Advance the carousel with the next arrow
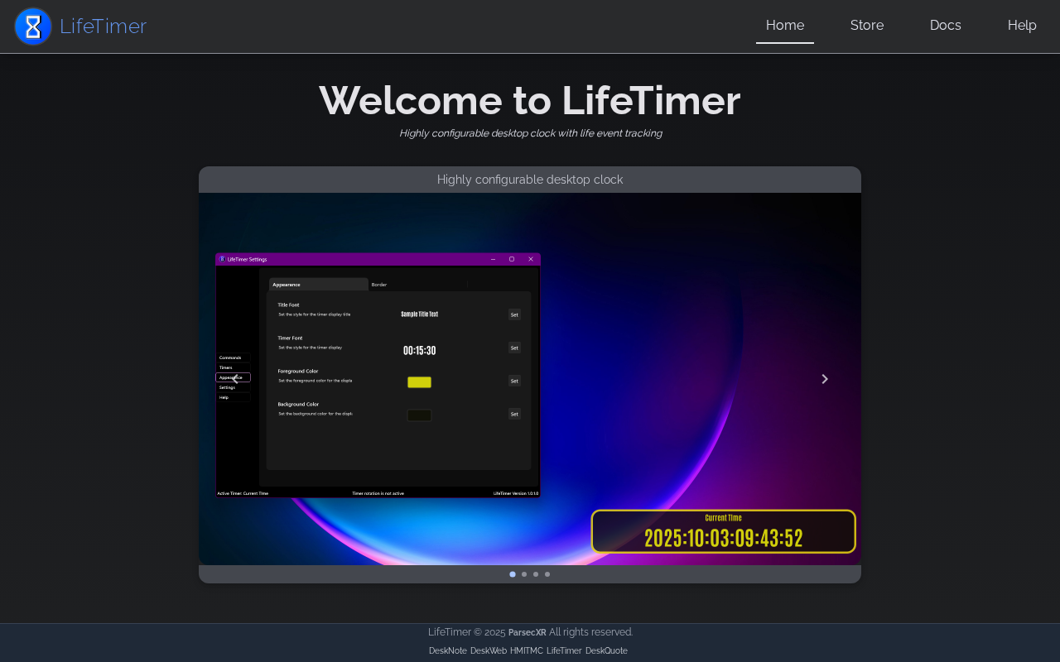Image resolution: width=1060 pixels, height=662 pixels. [x=825, y=379]
